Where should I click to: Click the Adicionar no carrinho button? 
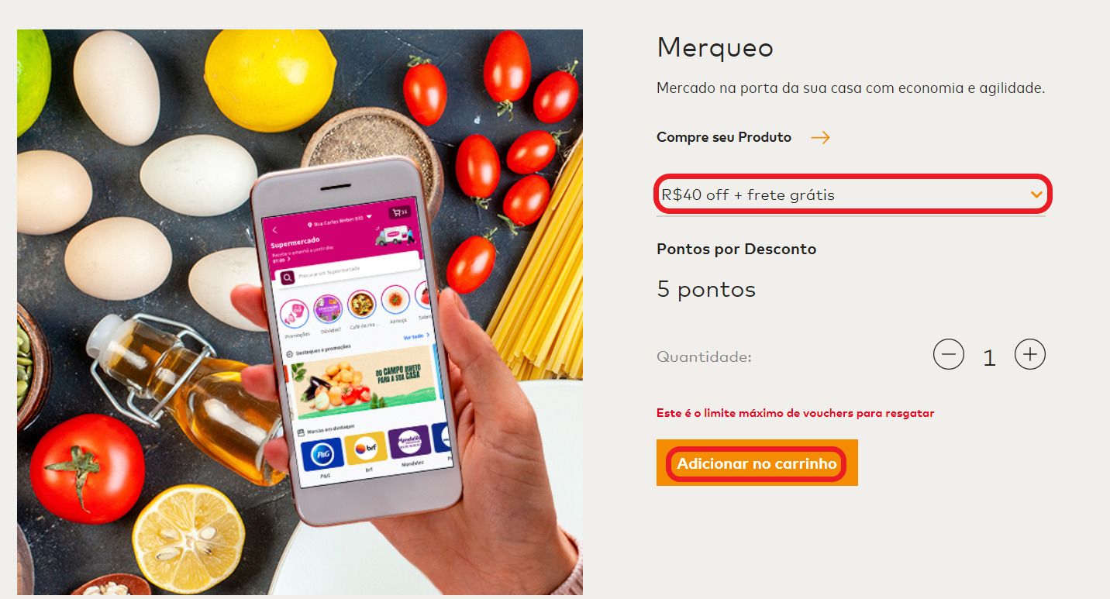pos(757,463)
